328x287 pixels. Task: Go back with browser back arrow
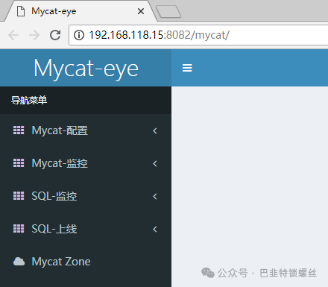pyautogui.click(x=13, y=35)
